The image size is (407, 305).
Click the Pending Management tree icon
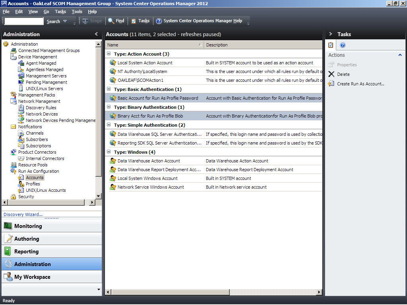pos(21,82)
